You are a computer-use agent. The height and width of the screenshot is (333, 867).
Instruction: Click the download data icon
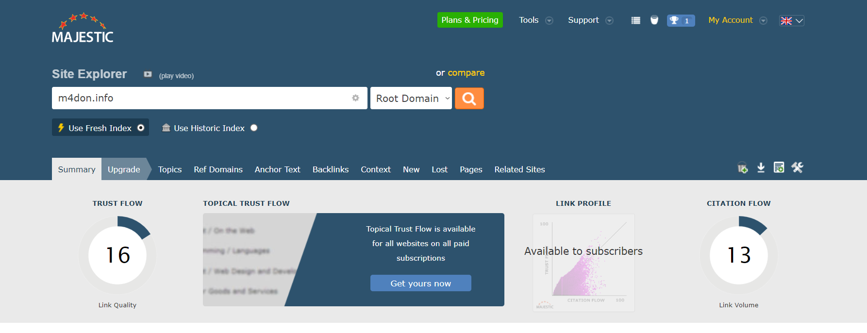click(x=761, y=167)
